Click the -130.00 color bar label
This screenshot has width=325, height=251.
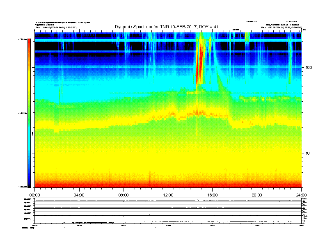23,39
